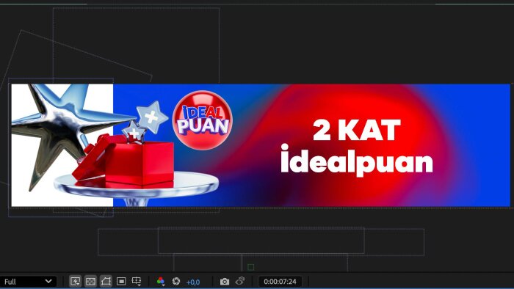Click the small green square layer handle
Viewport: 514px width, 289px height.
click(x=251, y=267)
